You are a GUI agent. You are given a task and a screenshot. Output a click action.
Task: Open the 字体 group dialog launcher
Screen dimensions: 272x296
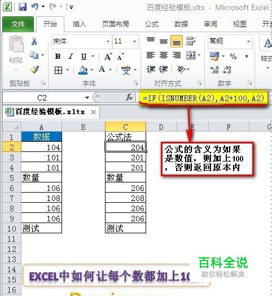tap(135, 82)
